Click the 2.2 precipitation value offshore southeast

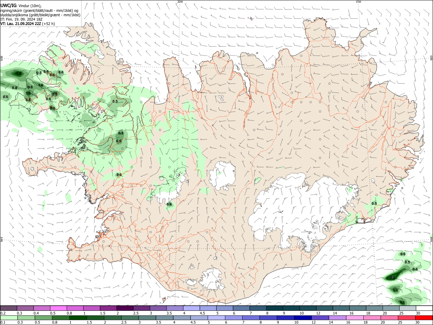[392, 278]
